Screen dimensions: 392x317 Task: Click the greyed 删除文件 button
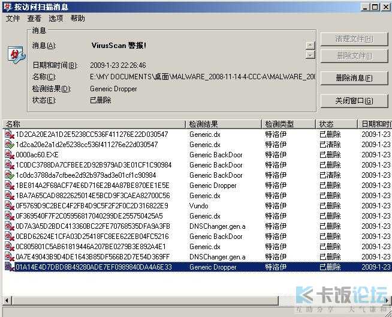pyautogui.click(x=354, y=56)
